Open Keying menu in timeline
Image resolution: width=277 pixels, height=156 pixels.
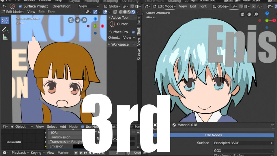[x=38, y=153]
